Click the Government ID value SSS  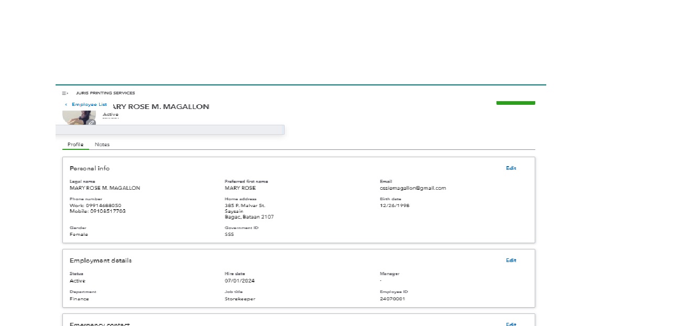(x=230, y=234)
